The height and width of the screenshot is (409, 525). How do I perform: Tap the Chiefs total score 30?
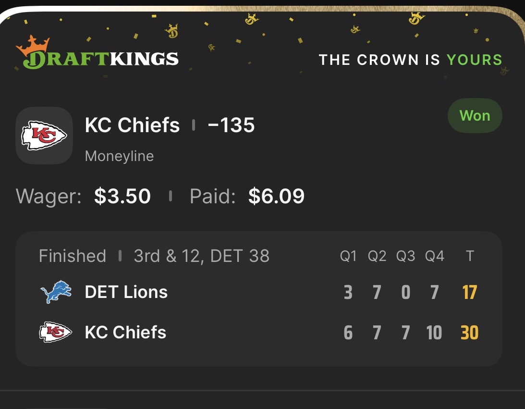click(x=469, y=333)
